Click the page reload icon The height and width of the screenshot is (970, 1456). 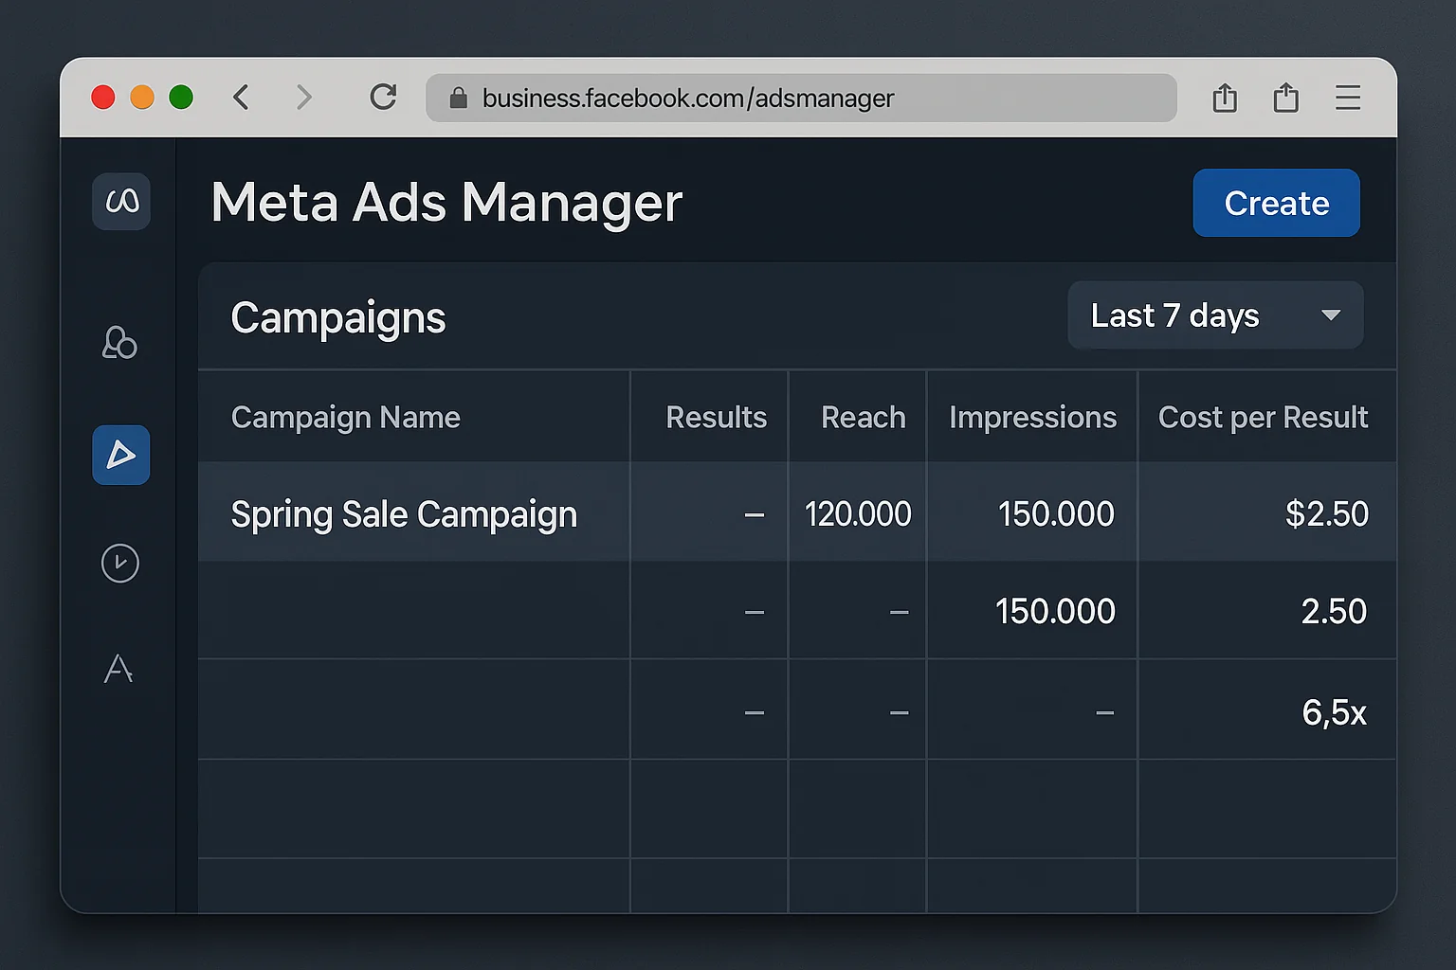pos(383,97)
